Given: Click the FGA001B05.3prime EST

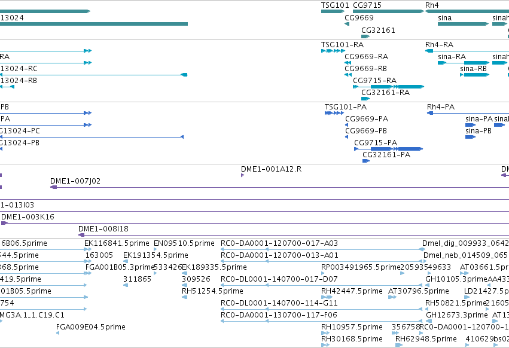Looking at the screenshot, I should [x=88, y=273].
